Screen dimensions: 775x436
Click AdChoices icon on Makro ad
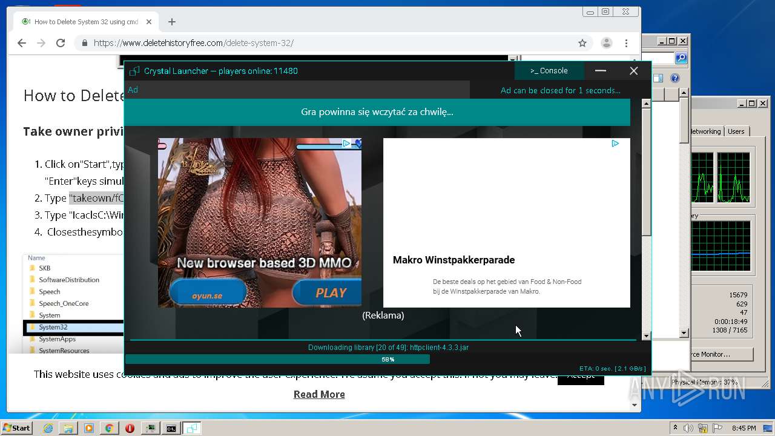coord(615,144)
